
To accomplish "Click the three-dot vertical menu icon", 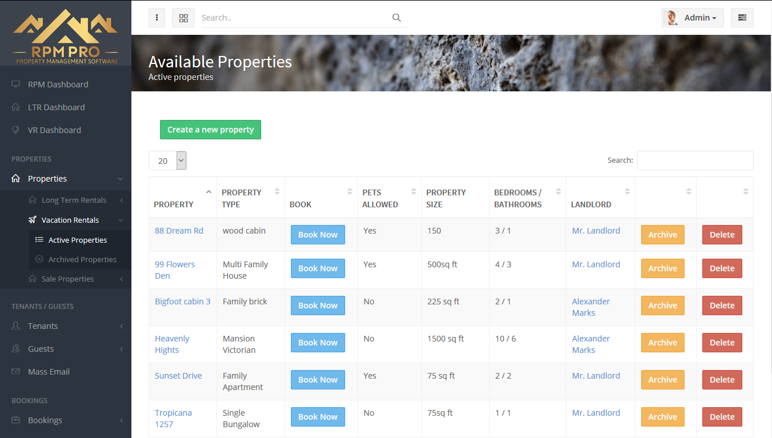I will (157, 18).
